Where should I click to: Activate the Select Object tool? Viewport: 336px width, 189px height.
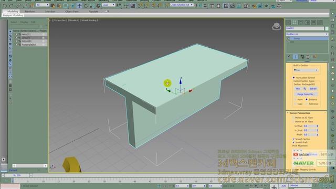pyautogui.click(x=52, y=6)
